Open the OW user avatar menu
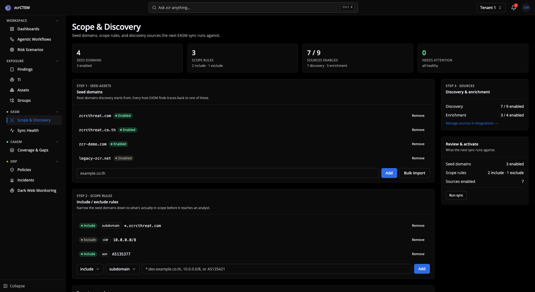This screenshot has height=292, width=535. point(526,8)
